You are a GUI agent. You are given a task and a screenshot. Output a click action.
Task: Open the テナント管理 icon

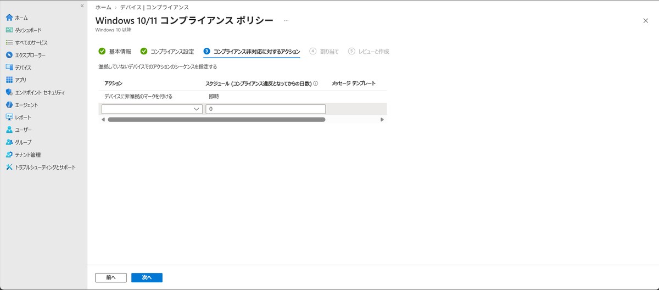[9, 155]
